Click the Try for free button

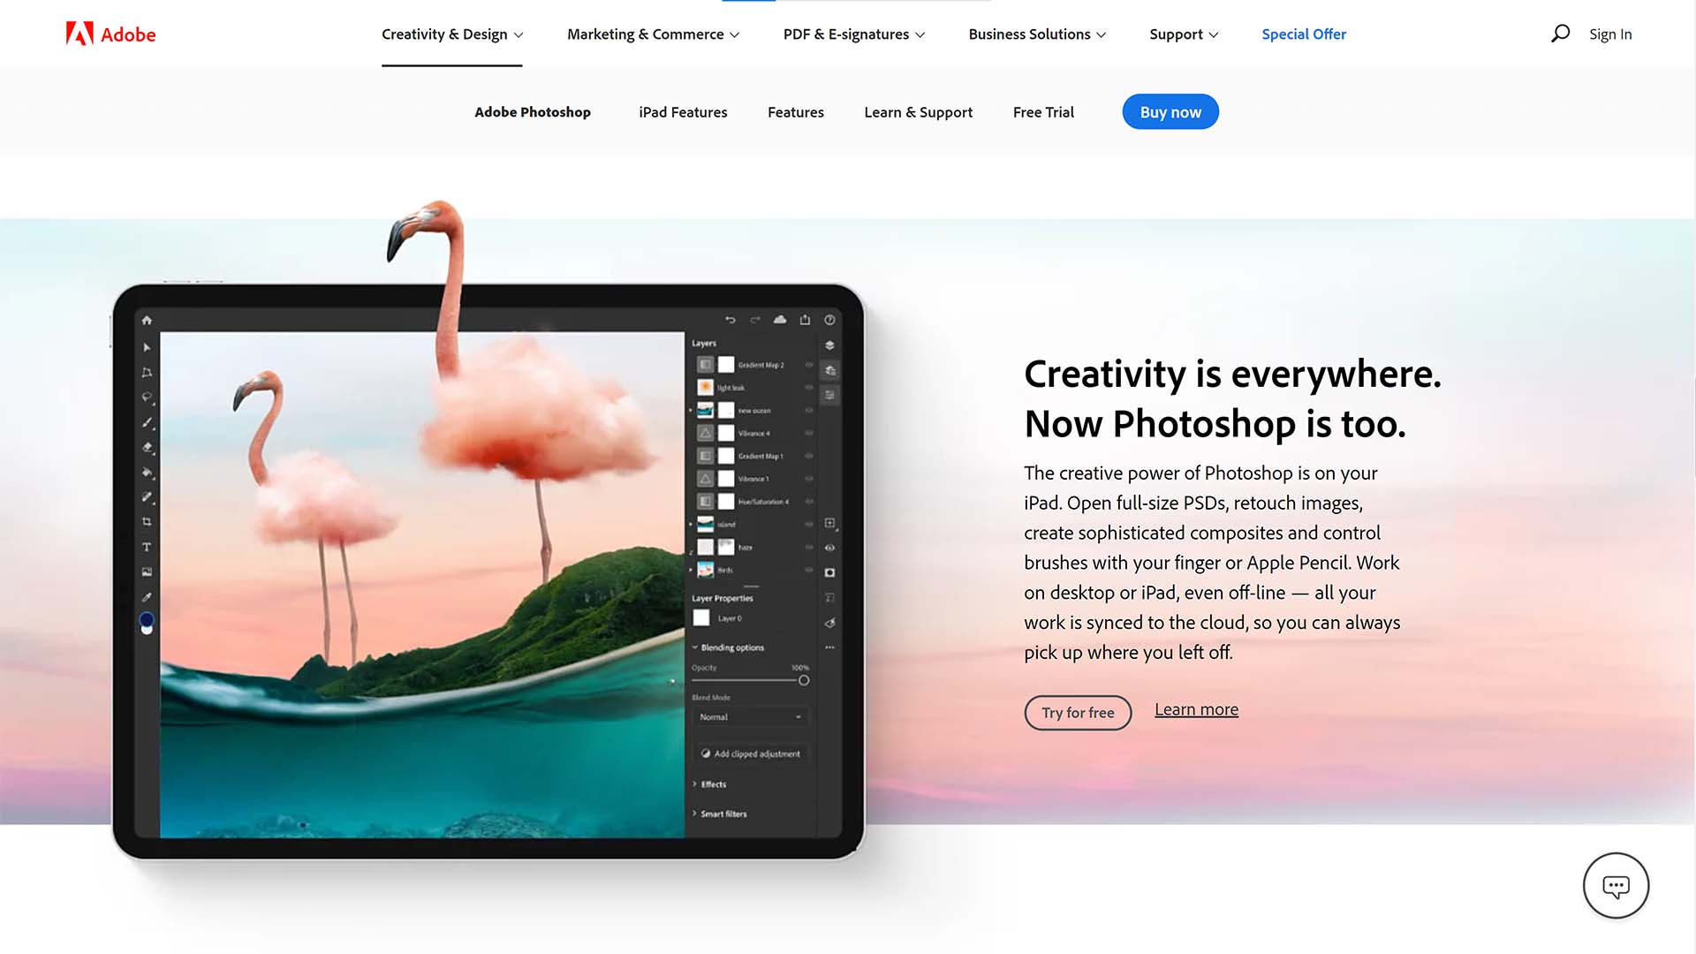pyautogui.click(x=1078, y=713)
